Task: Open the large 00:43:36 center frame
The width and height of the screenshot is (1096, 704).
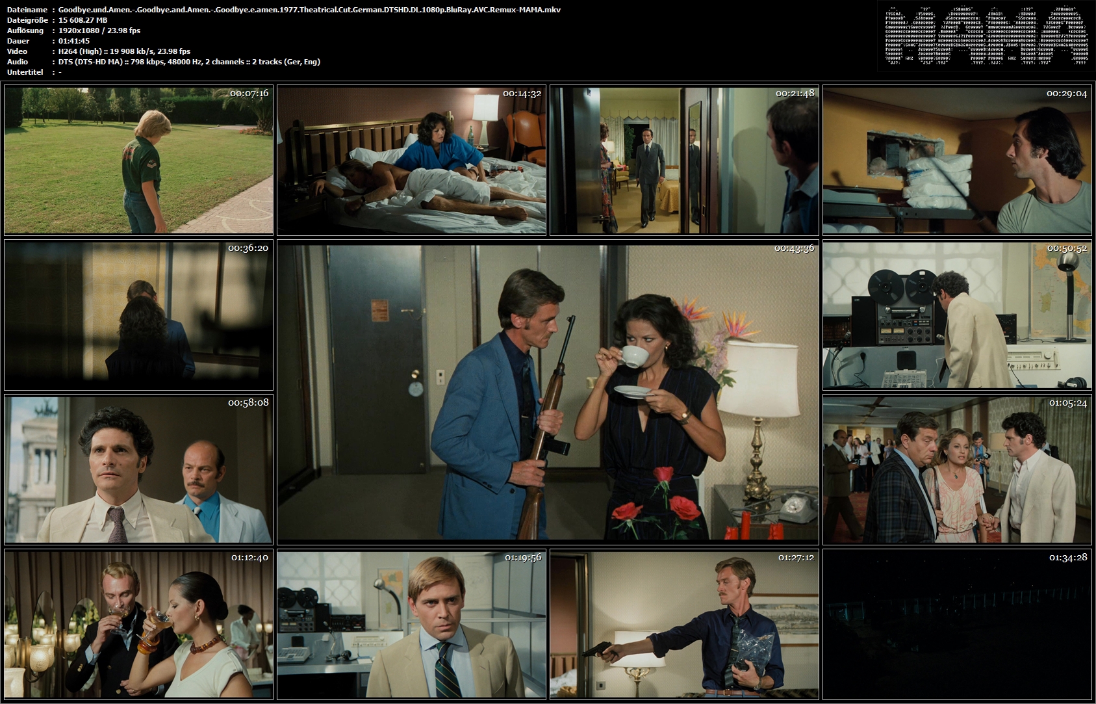Action: [548, 393]
